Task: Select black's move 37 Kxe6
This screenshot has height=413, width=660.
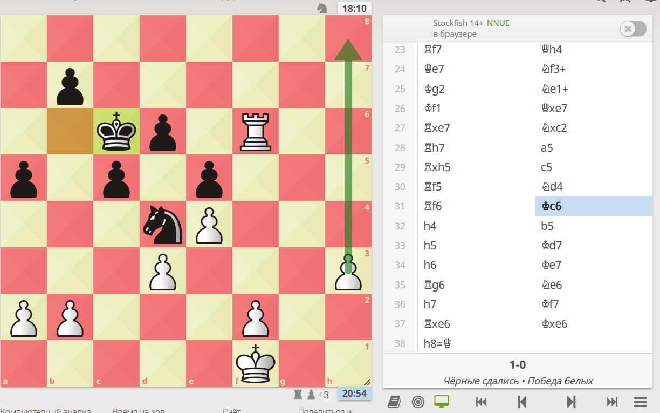Action: coord(593,324)
